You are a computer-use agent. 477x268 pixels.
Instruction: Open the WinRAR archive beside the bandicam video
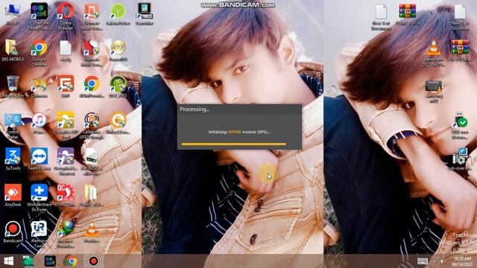[460, 50]
